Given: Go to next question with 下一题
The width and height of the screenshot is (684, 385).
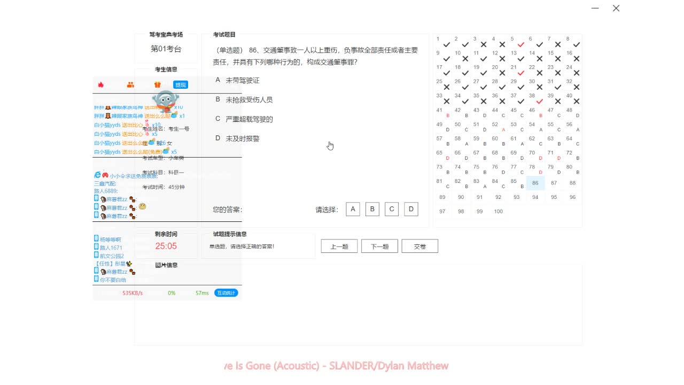Looking at the screenshot, I should (379, 246).
